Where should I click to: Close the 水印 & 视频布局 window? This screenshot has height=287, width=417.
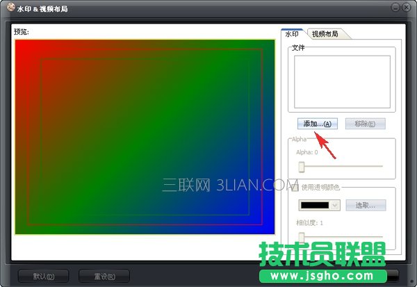pos(406,7)
